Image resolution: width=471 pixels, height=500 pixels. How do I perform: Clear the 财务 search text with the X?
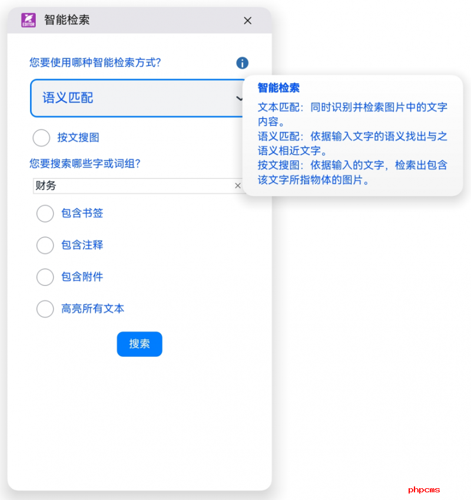(x=238, y=186)
